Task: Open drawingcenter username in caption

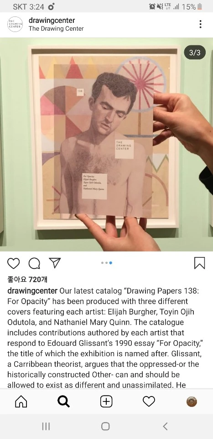Action: coord(32,291)
